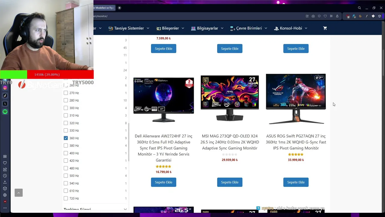Open the easy setup sliders icon

pyautogui.click(x=331, y=16)
